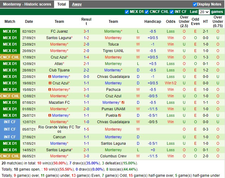
Task: Open the Pachuca team link
Action: click(x=113, y=90)
